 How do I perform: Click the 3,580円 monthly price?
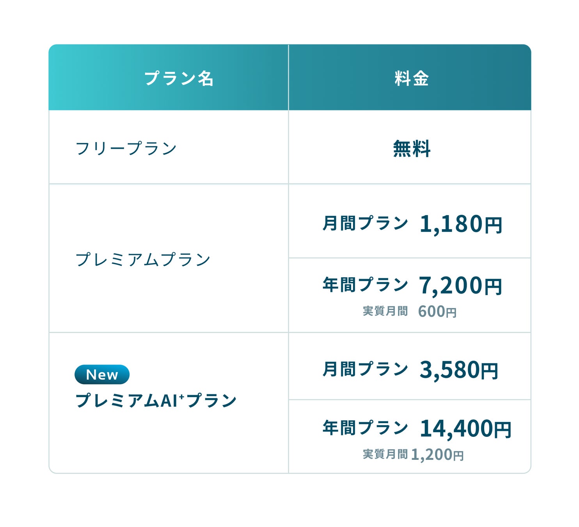(x=459, y=370)
